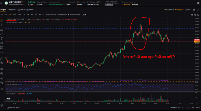Select the 30m timeframe

tap(20, 15)
